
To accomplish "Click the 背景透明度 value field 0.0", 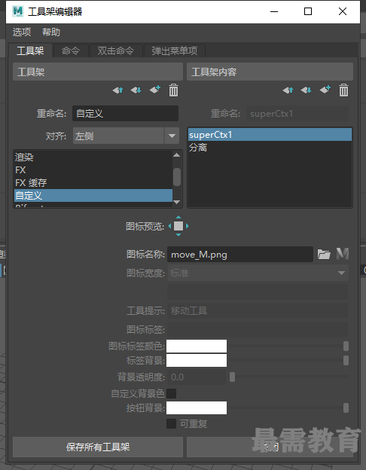I will tap(197, 377).
